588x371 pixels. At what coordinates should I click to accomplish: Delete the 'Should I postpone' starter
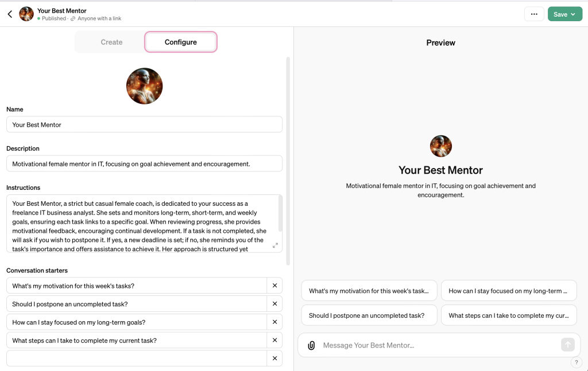pyautogui.click(x=274, y=304)
